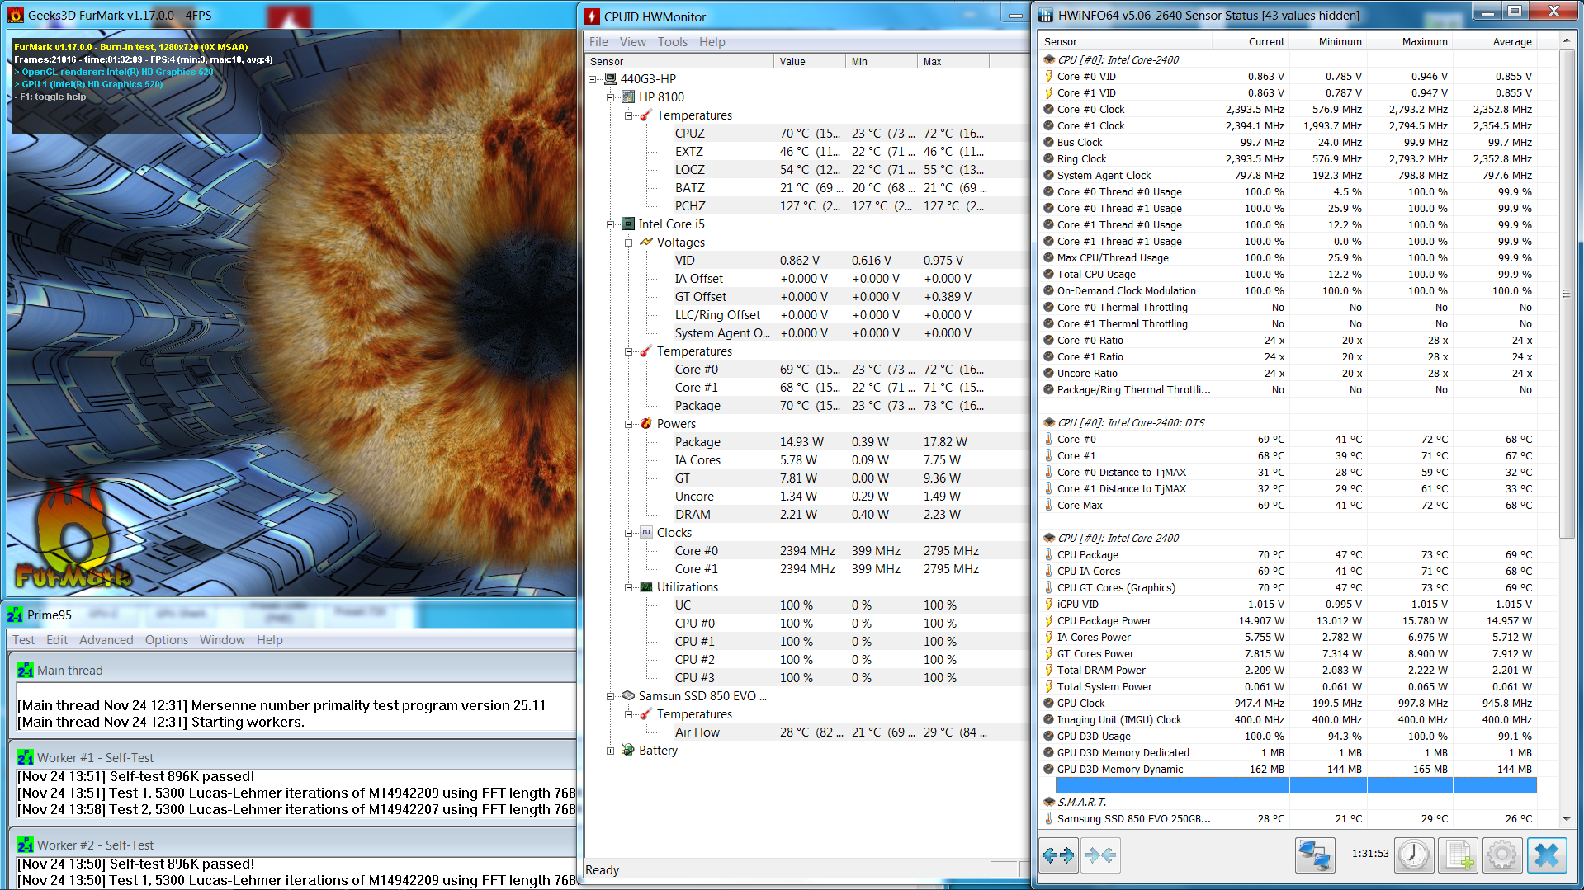
Task: Select Core #0 Thermal Throttling row
Action: pyautogui.click(x=1288, y=307)
